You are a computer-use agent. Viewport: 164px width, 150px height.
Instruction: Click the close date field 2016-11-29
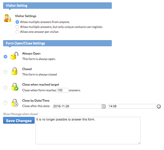pyautogui.click(x=79, y=106)
